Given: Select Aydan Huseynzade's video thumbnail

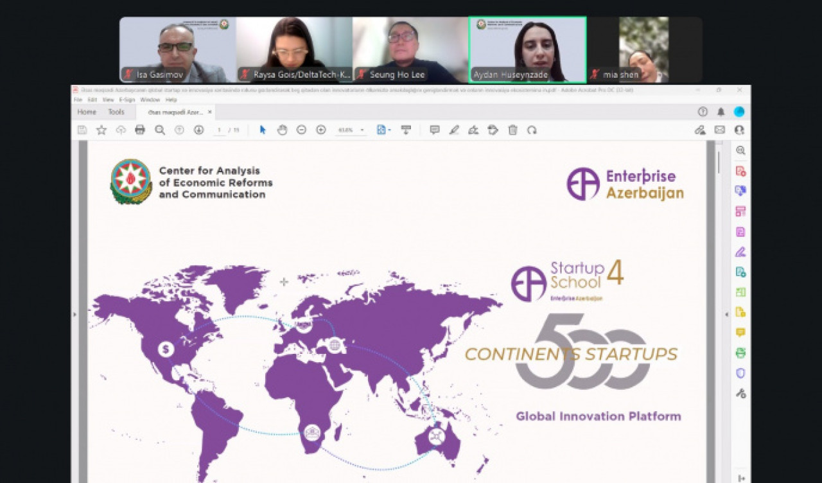Looking at the screenshot, I should (527, 49).
